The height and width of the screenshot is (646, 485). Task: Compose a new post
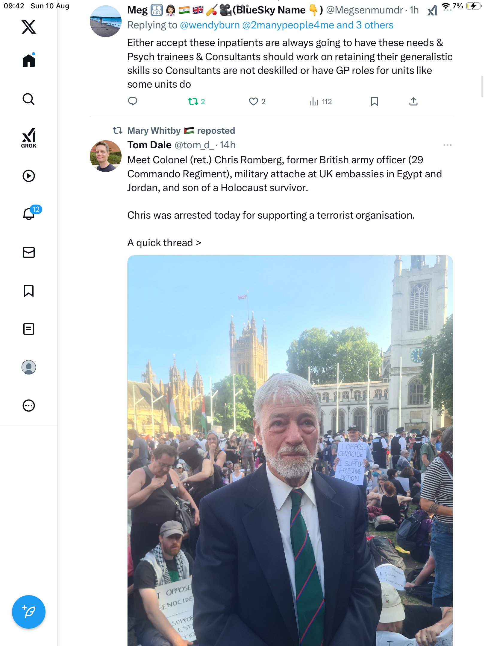(29, 612)
